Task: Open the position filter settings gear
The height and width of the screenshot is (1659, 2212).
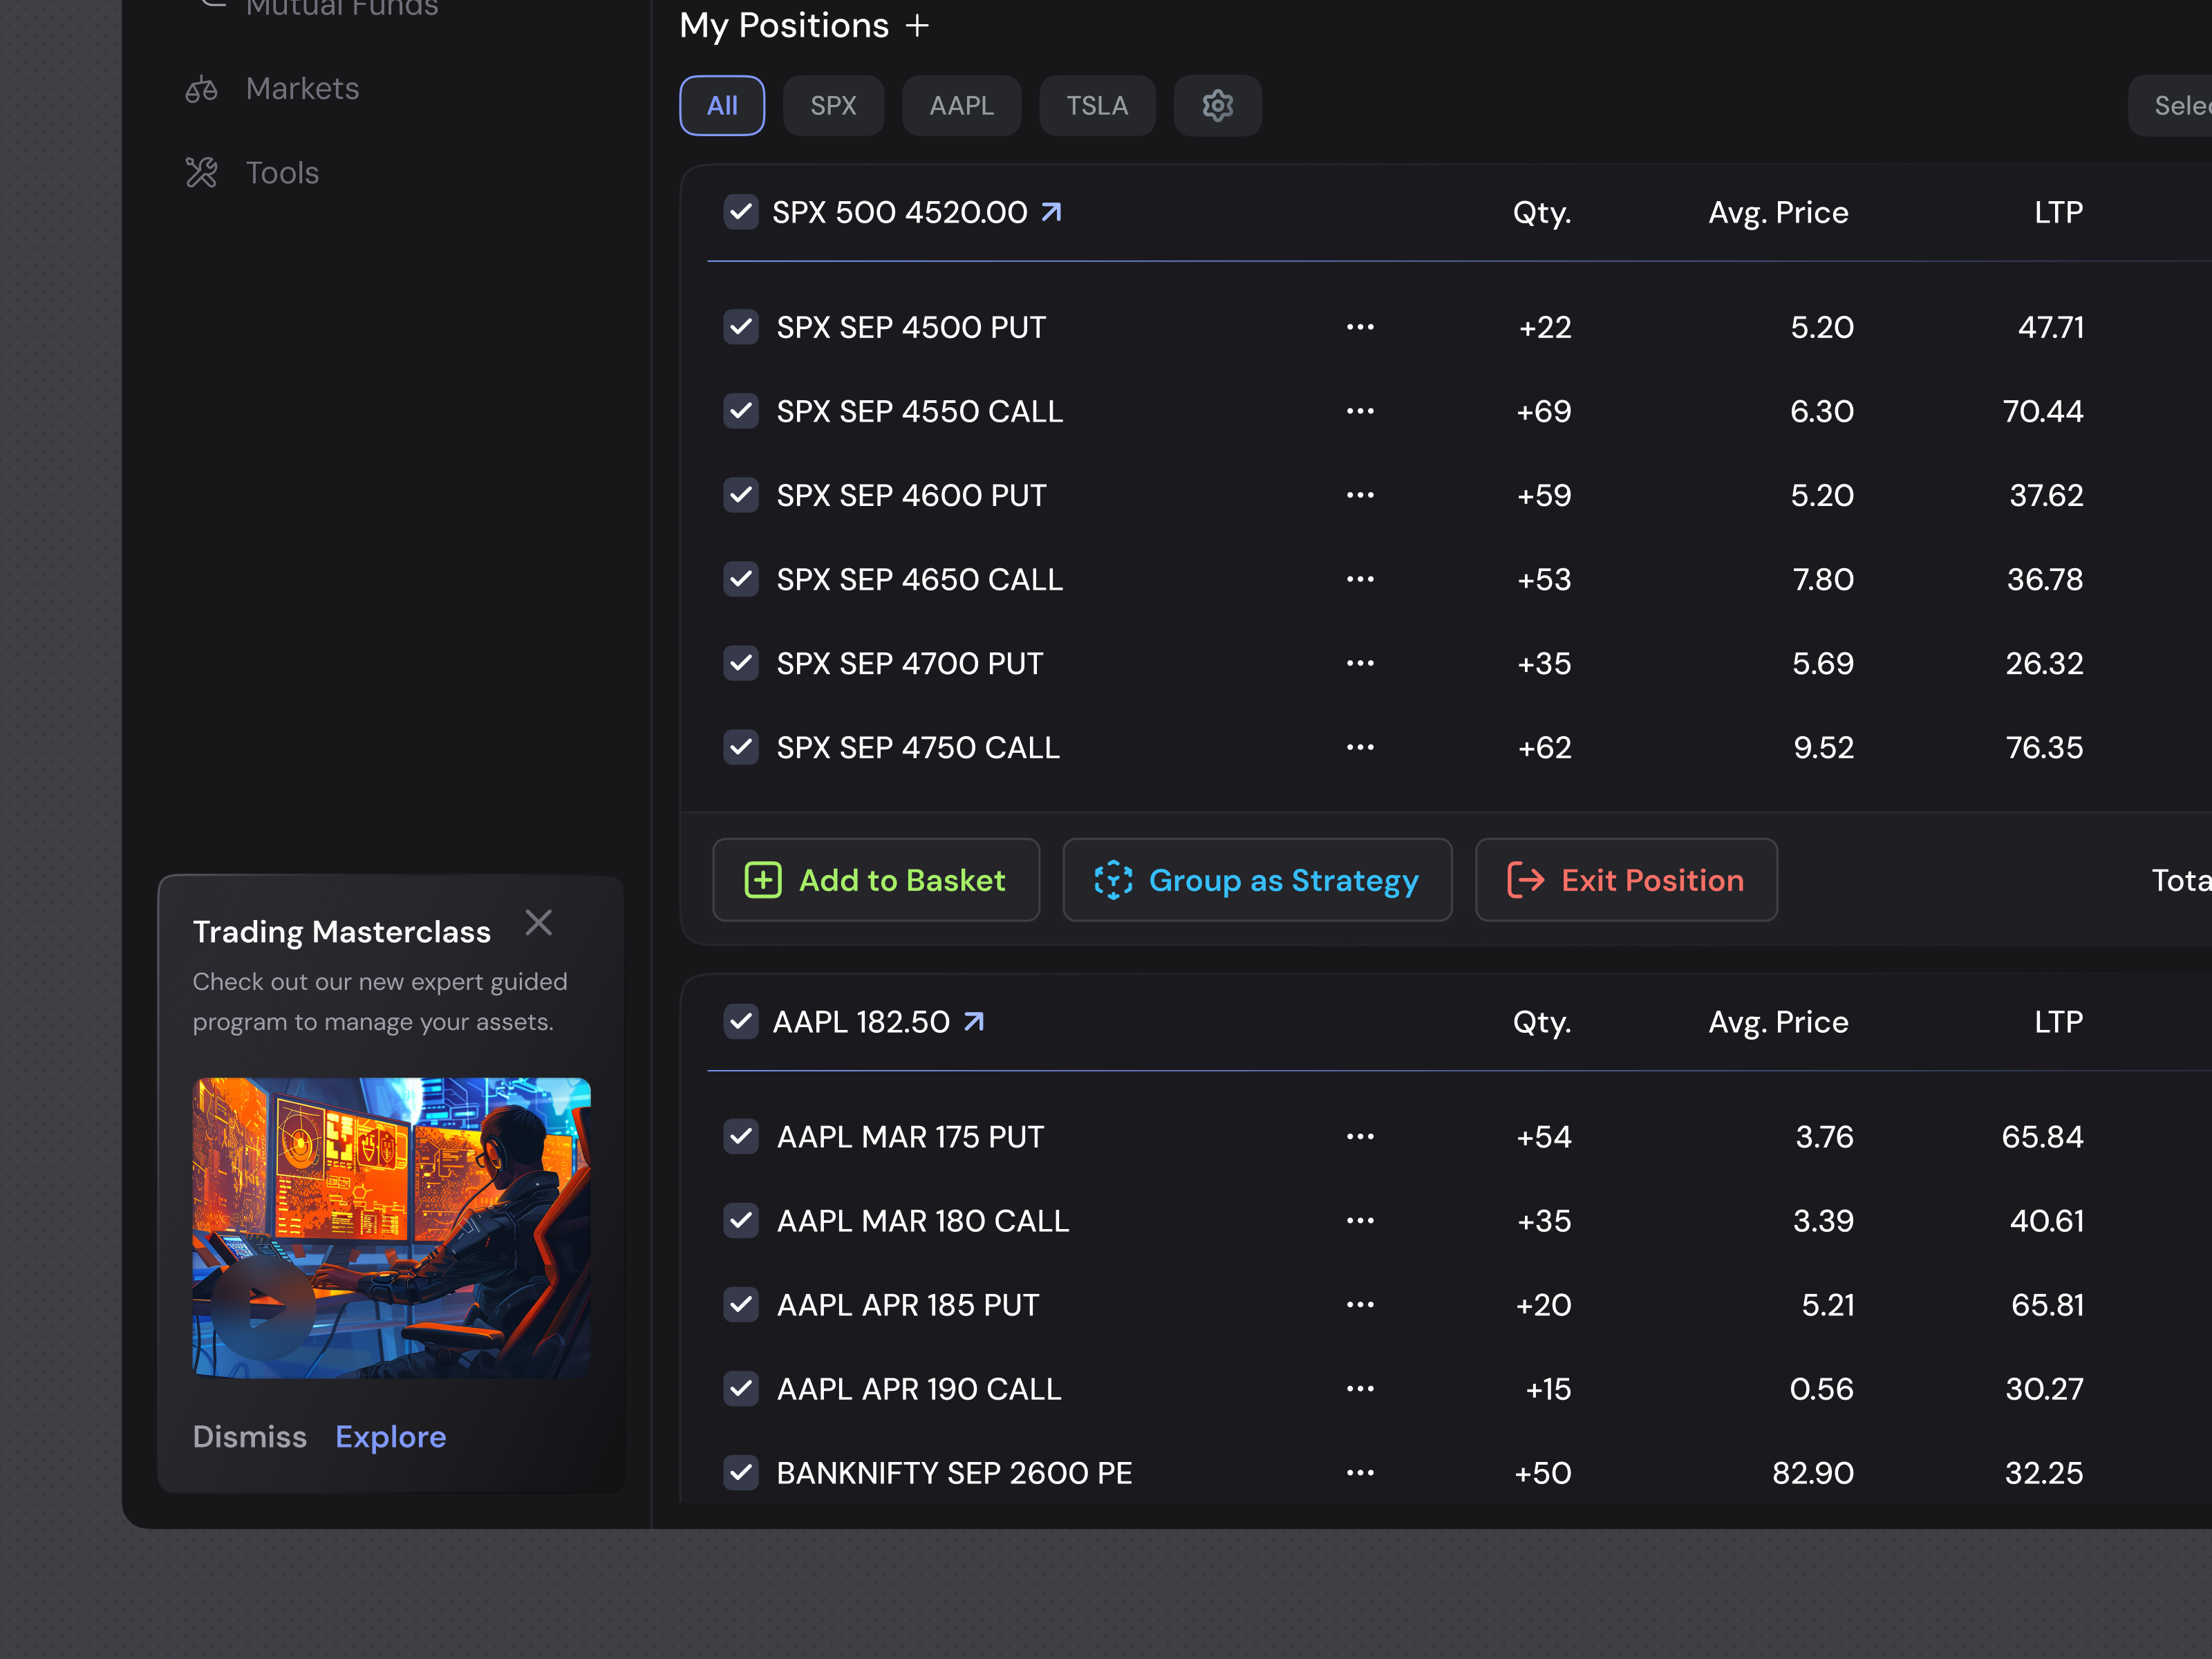Action: coord(1217,105)
